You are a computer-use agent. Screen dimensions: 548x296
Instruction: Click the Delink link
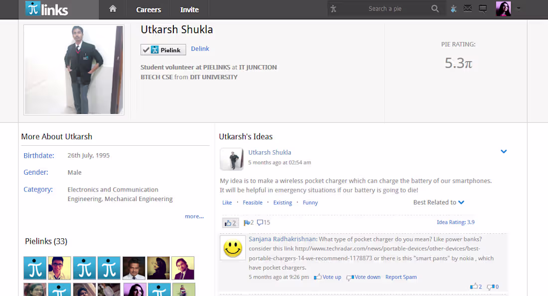point(200,48)
